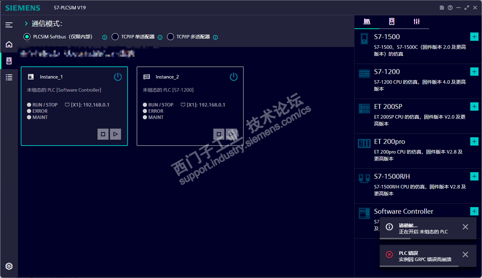482x278 pixels.
Task: Click the save icon in title bar
Action: click(442, 8)
